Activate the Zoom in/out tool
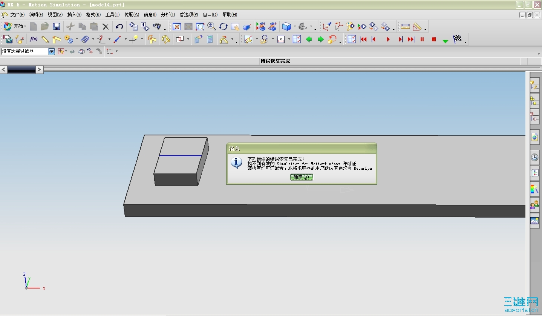542x316 pixels. coord(212,26)
